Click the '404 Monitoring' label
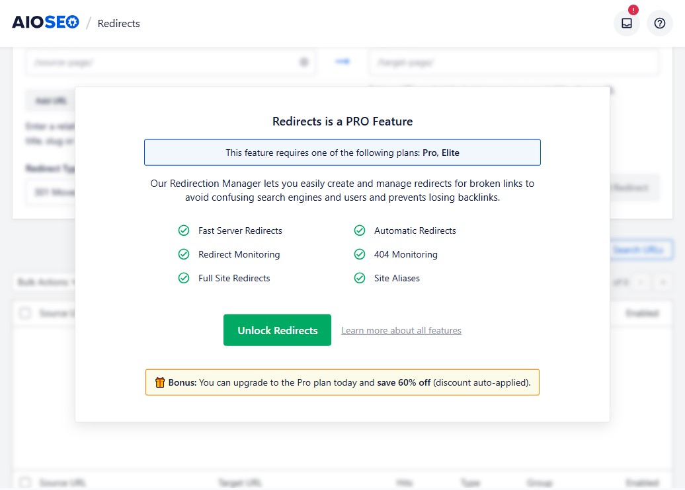 405,254
